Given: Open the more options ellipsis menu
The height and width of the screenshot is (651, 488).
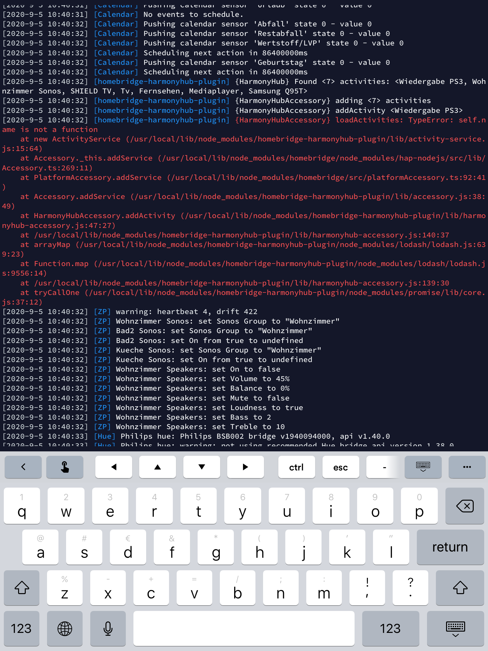Looking at the screenshot, I should [467, 467].
